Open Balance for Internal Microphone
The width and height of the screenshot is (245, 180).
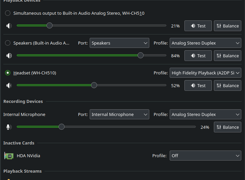pyautogui.click(x=227, y=127)
